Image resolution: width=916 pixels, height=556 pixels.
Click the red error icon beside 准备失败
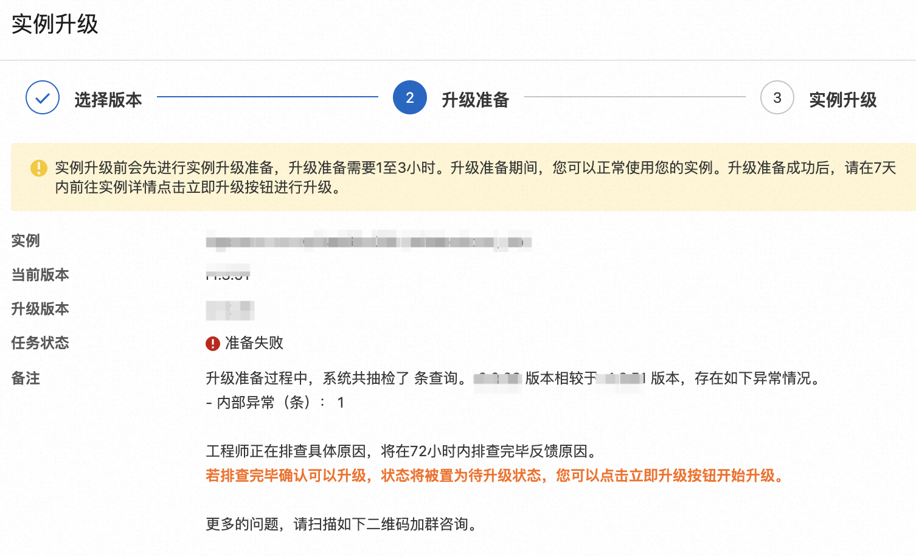(x=212, y=344)
